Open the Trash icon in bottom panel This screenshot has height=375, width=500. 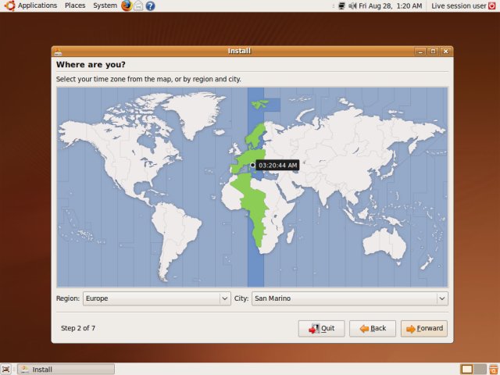coord(494,370)
